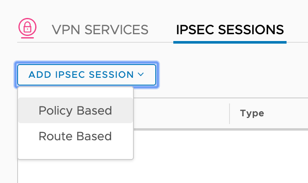Click the padlock symbol inside the pink circle
308x183 pixels.
coord(27,29)
